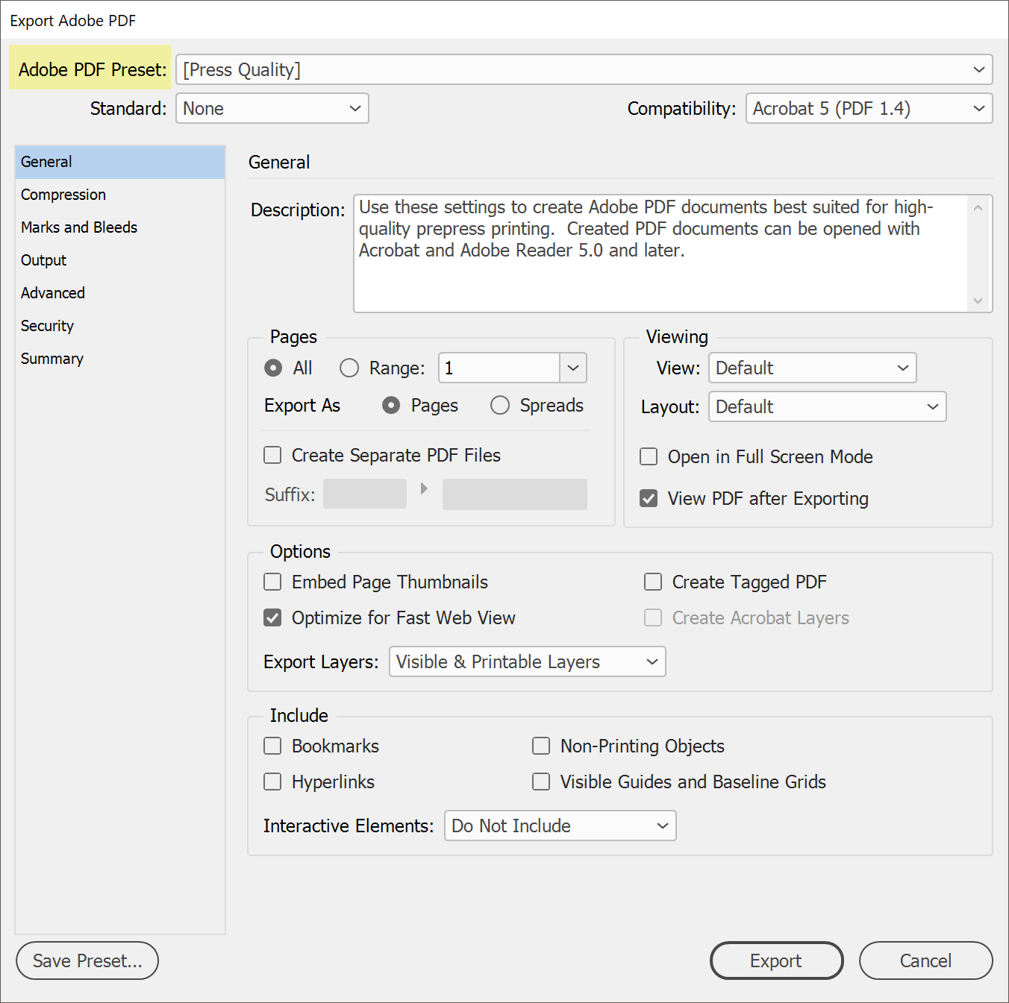The width and height of the screenshot is (1009, 1003).
Task: Select the Summary category
Action: (x=120, y=359)
